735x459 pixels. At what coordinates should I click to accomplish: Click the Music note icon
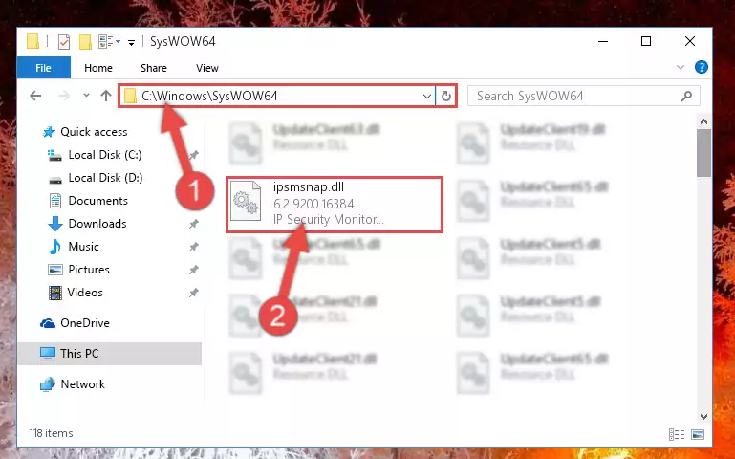pos(54,247)
